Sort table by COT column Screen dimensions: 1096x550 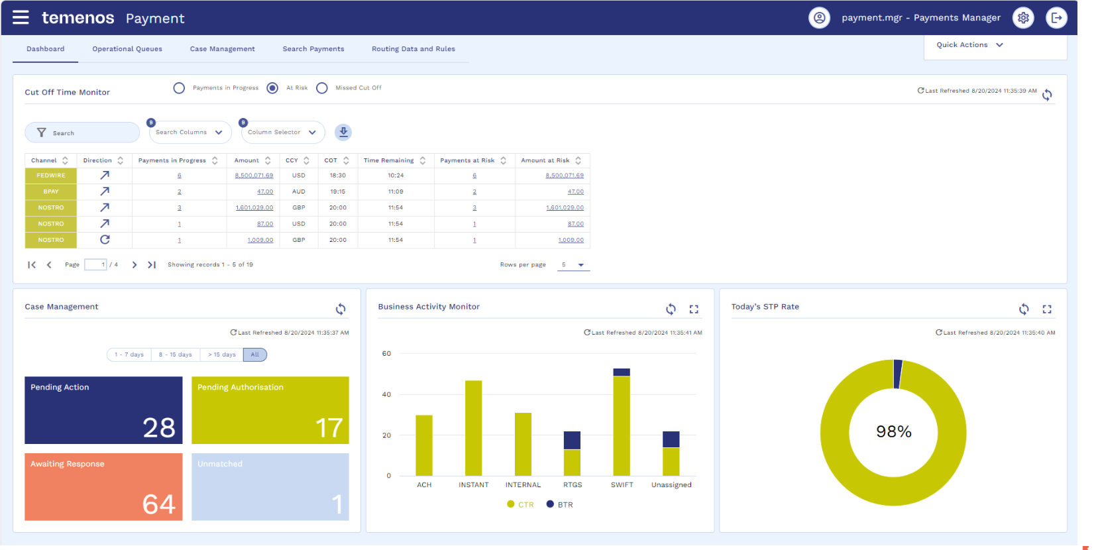[346, 160]
